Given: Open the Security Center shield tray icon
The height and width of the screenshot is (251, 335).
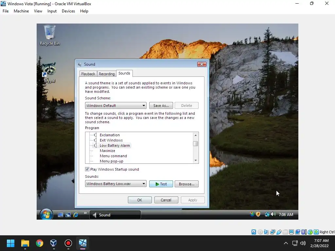Looking at the screenshot, I should tap(258, 214).
